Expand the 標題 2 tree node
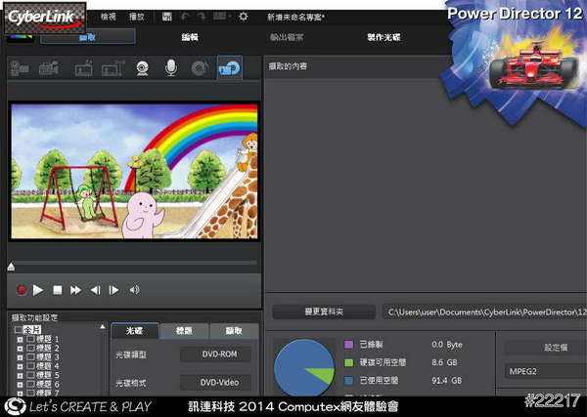The height and width of the screenshot is (417, 587). (x=21, y=349)
